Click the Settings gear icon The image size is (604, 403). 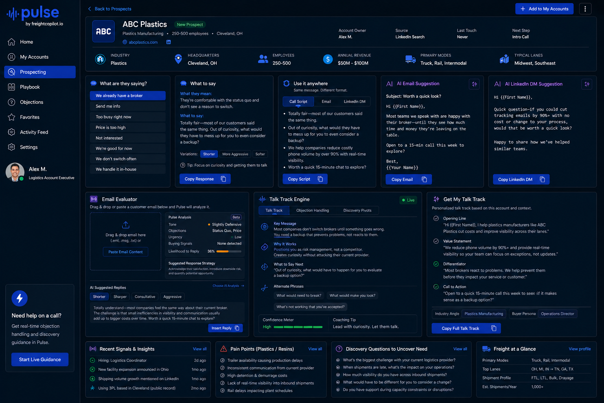click(11, 147)
